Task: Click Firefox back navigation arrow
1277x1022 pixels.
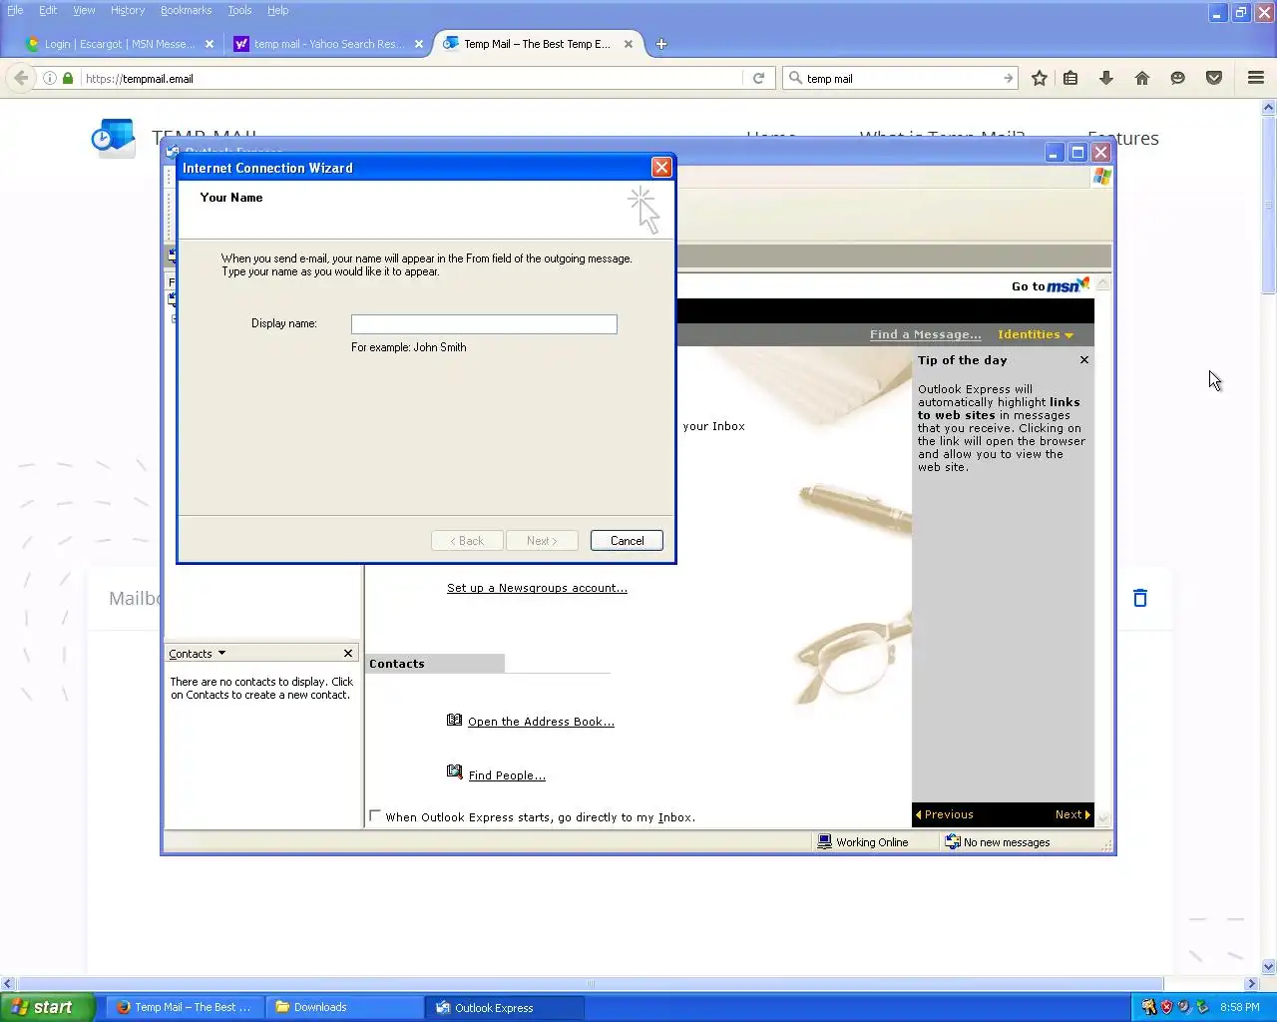Action: [21, 78]
